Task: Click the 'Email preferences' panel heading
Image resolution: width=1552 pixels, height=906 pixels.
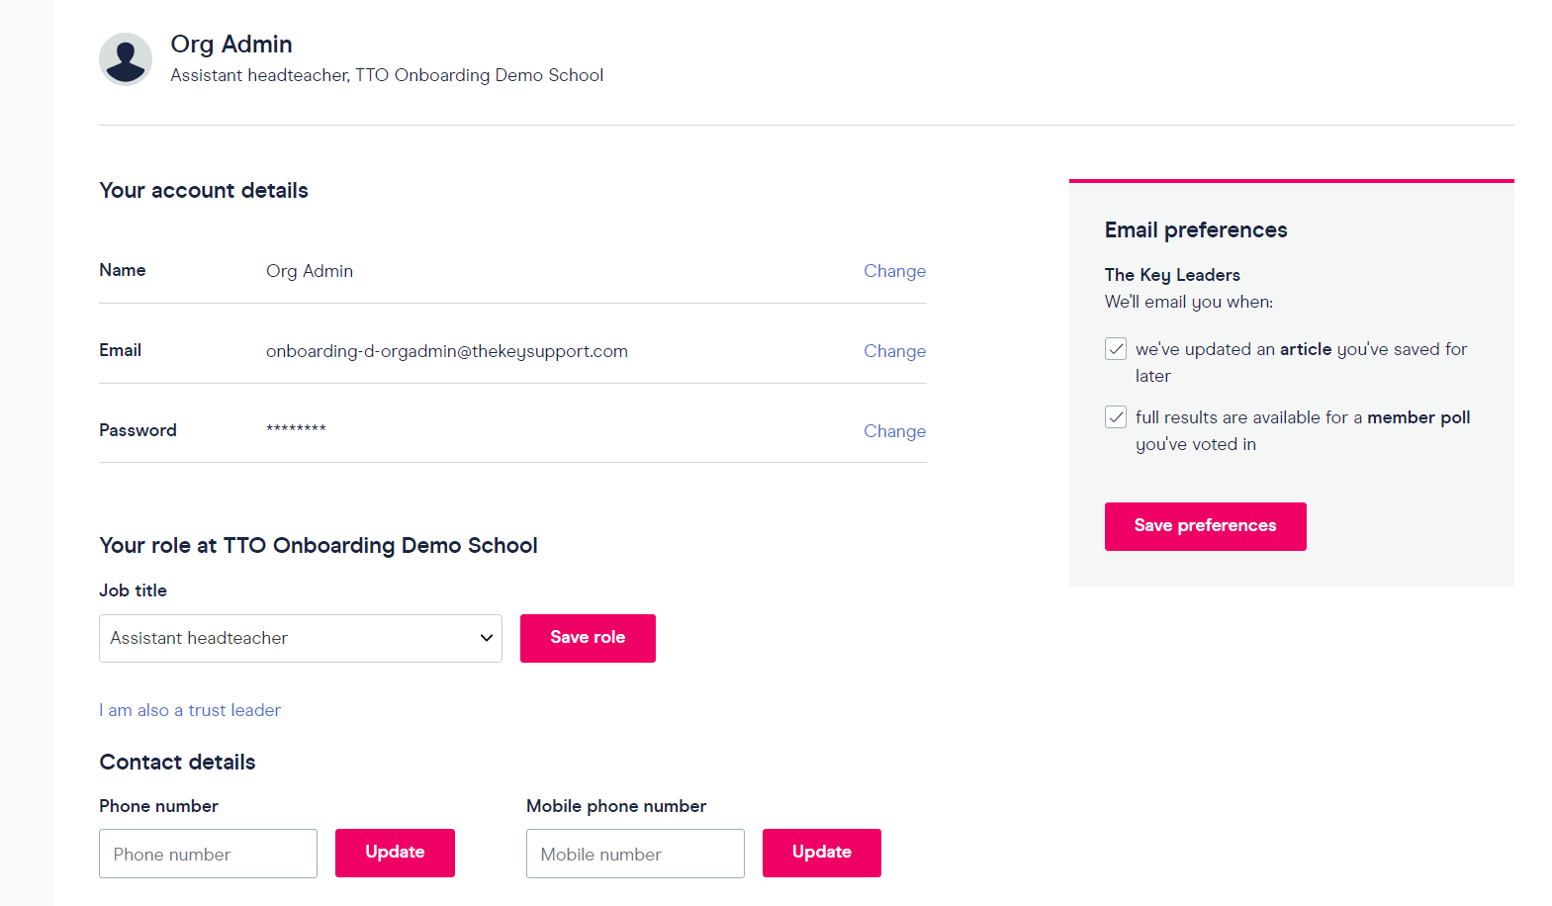Action: point(1195,230)
